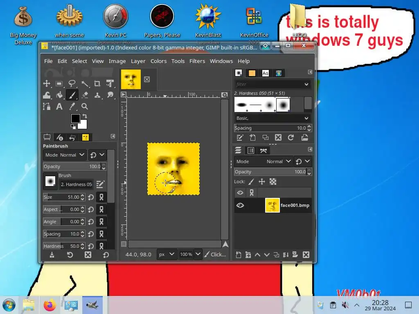The width and height of the screenshot is (419, 314).
Task: Select the Unified Transform tool
Action: (x=110, y=83)
